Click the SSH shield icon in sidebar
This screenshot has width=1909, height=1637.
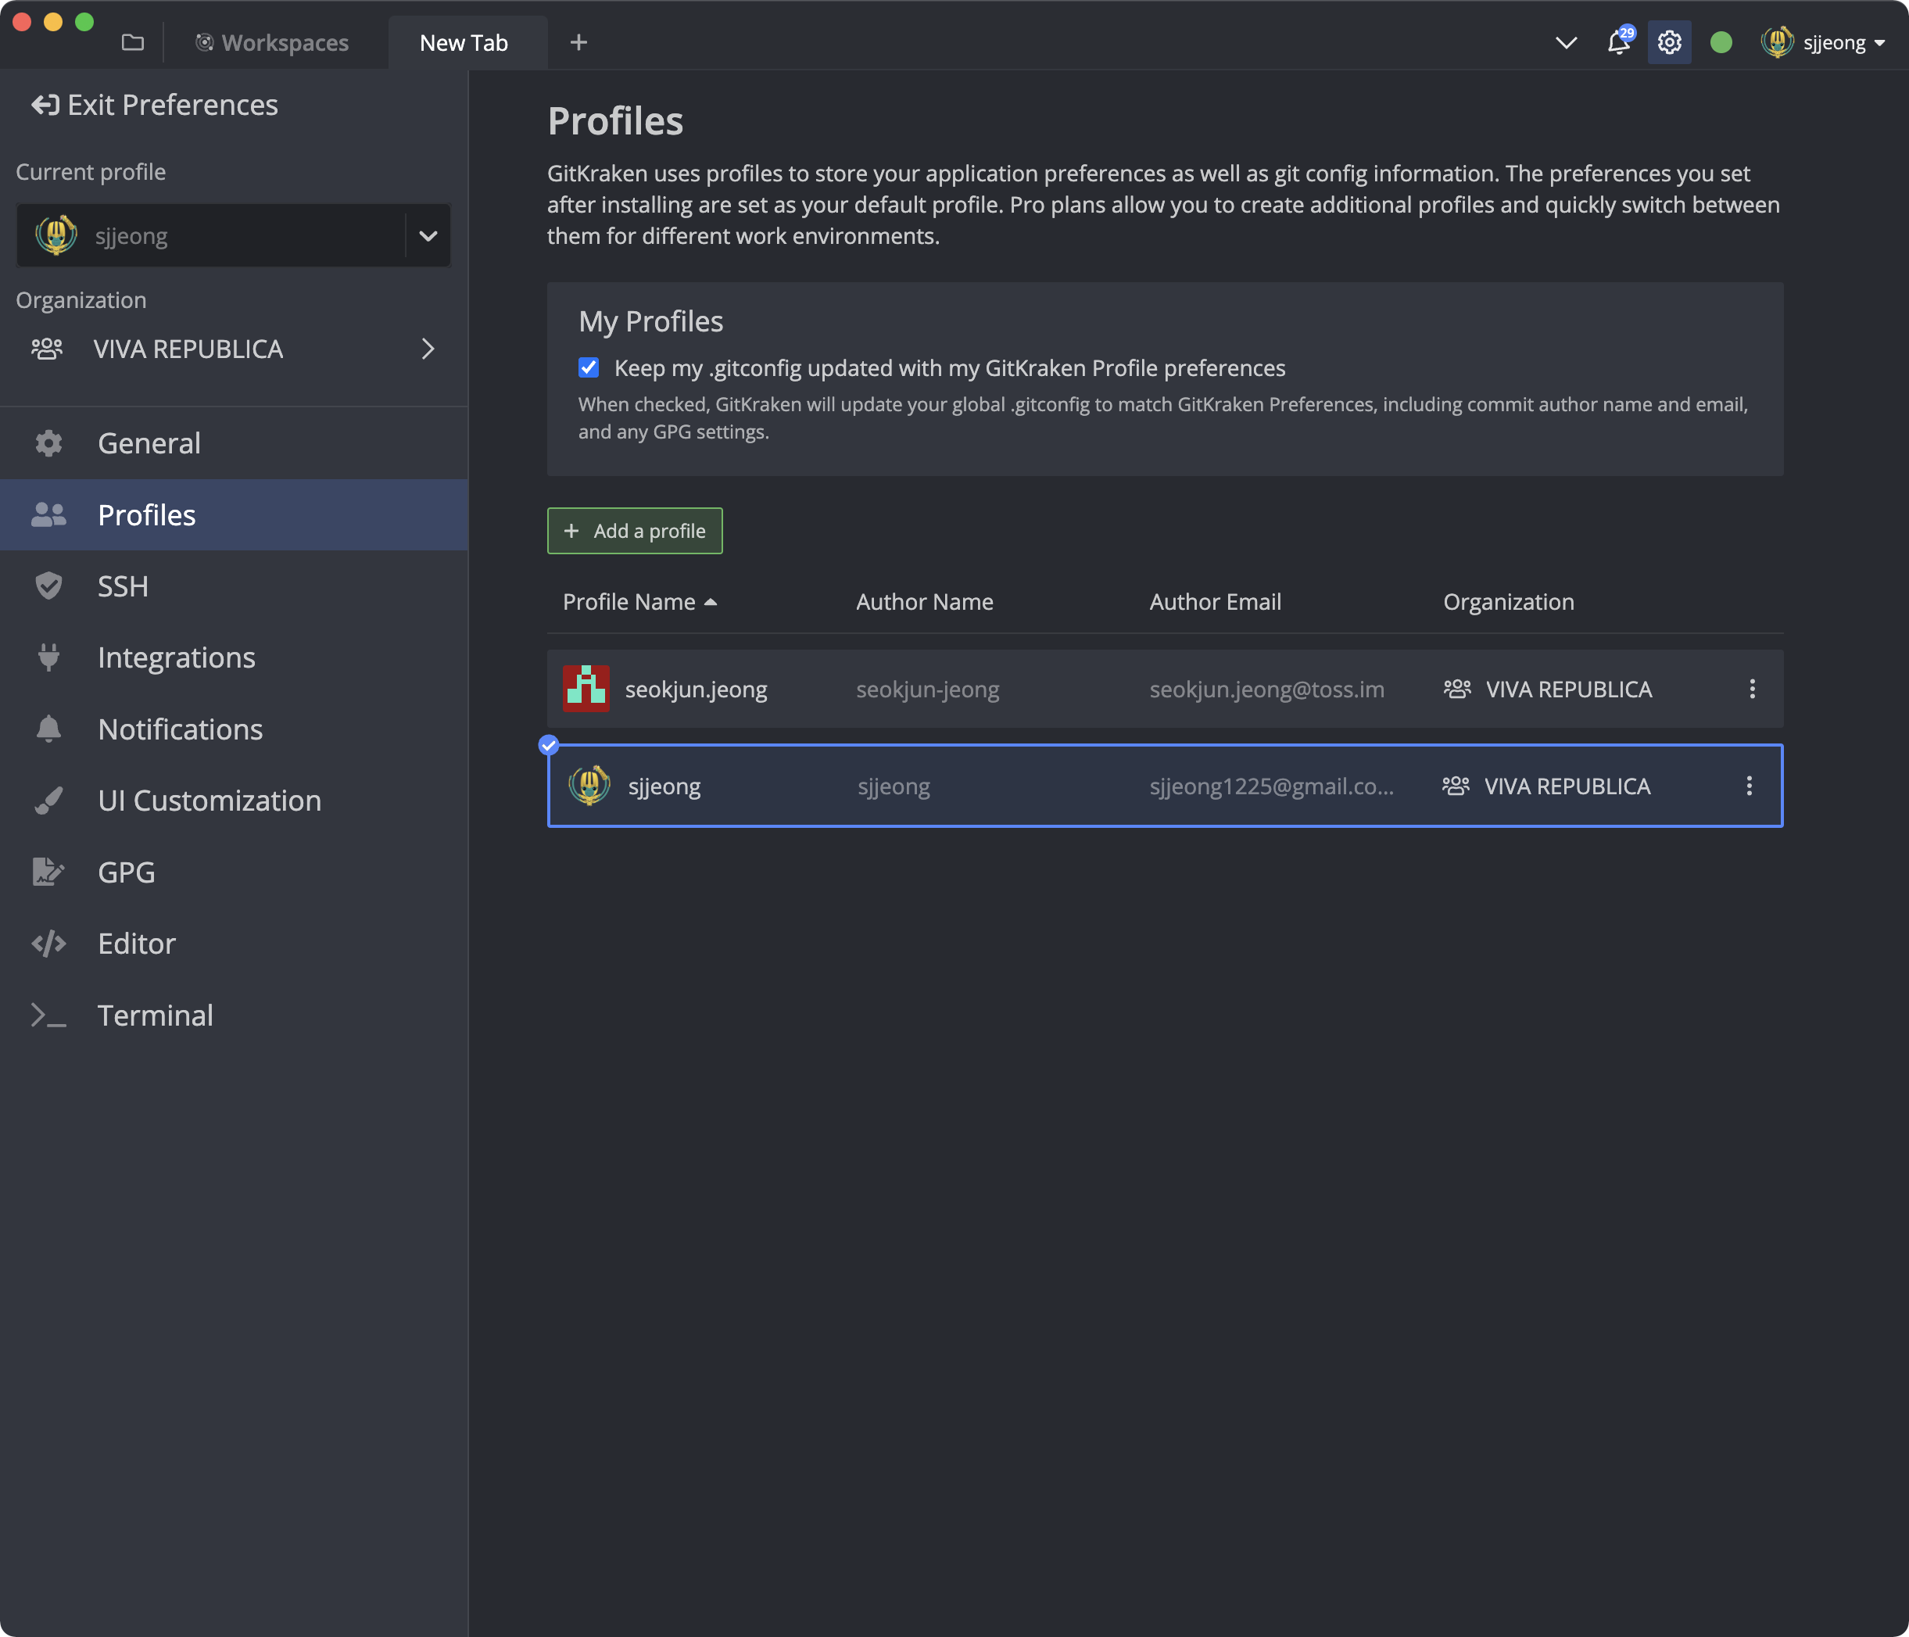click(48, 586)
